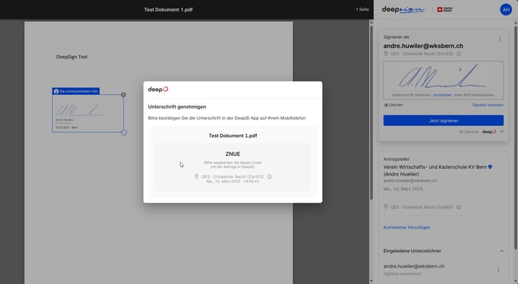518x284 pixels.
Task: Open Signatur anpassen link
Action: 488,105
